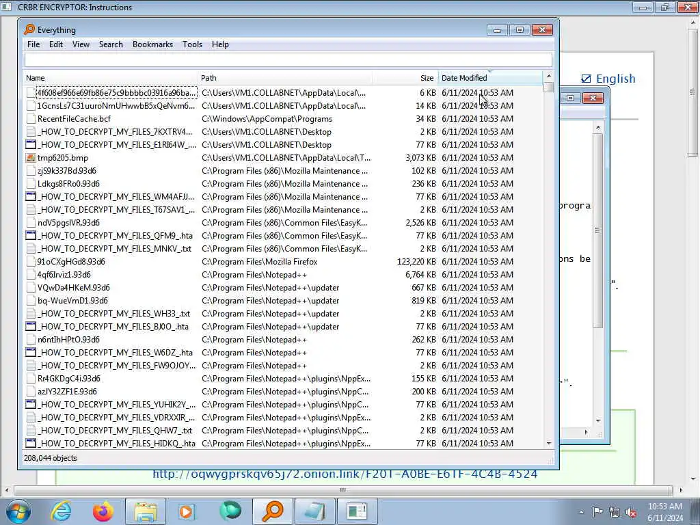Sort results by the Name column header
Image resolution: width=700 pixels, height=525 pixels.
110,78
